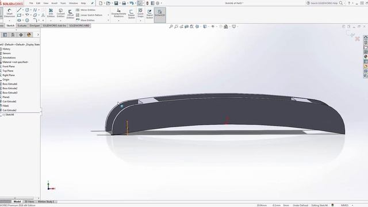Switch to the DimXpert ribbon tab
The image size is (368, 207).
(x=34, y=25)
